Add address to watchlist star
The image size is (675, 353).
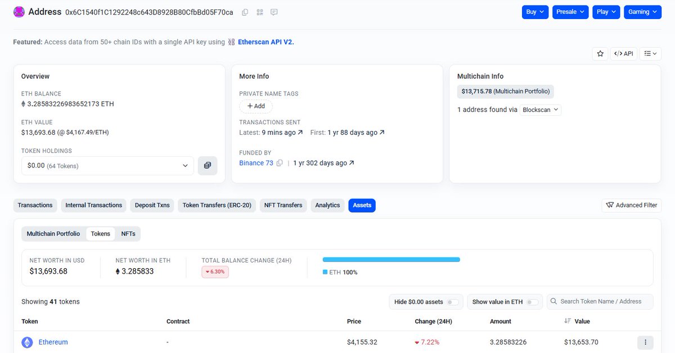(600, 53)
